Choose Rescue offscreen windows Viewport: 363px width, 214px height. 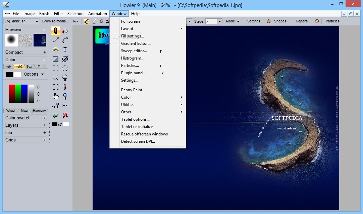[148, 134]
